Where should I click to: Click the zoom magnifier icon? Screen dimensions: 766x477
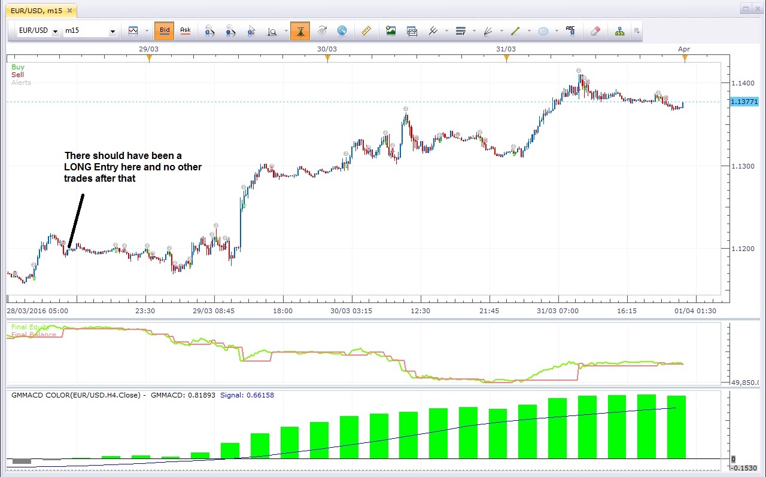click(x=272, y=31)
